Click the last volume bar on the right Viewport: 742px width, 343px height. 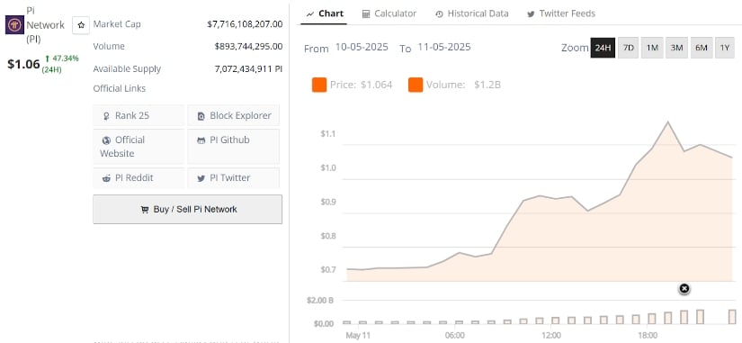coord(732,317)
